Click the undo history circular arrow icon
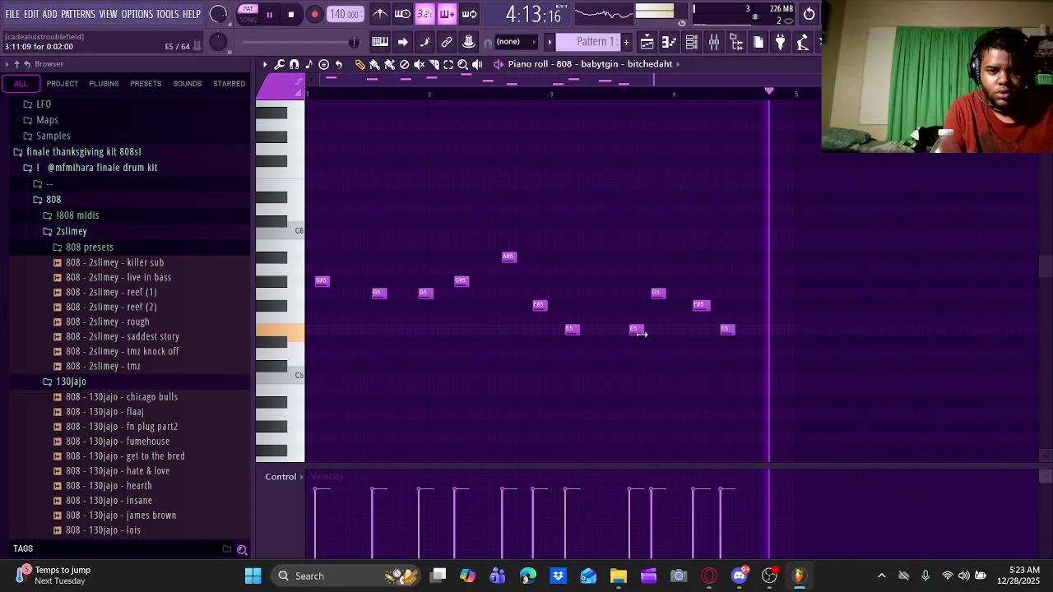Screen dimensions: 1053x592 click(x=809, y=14)
